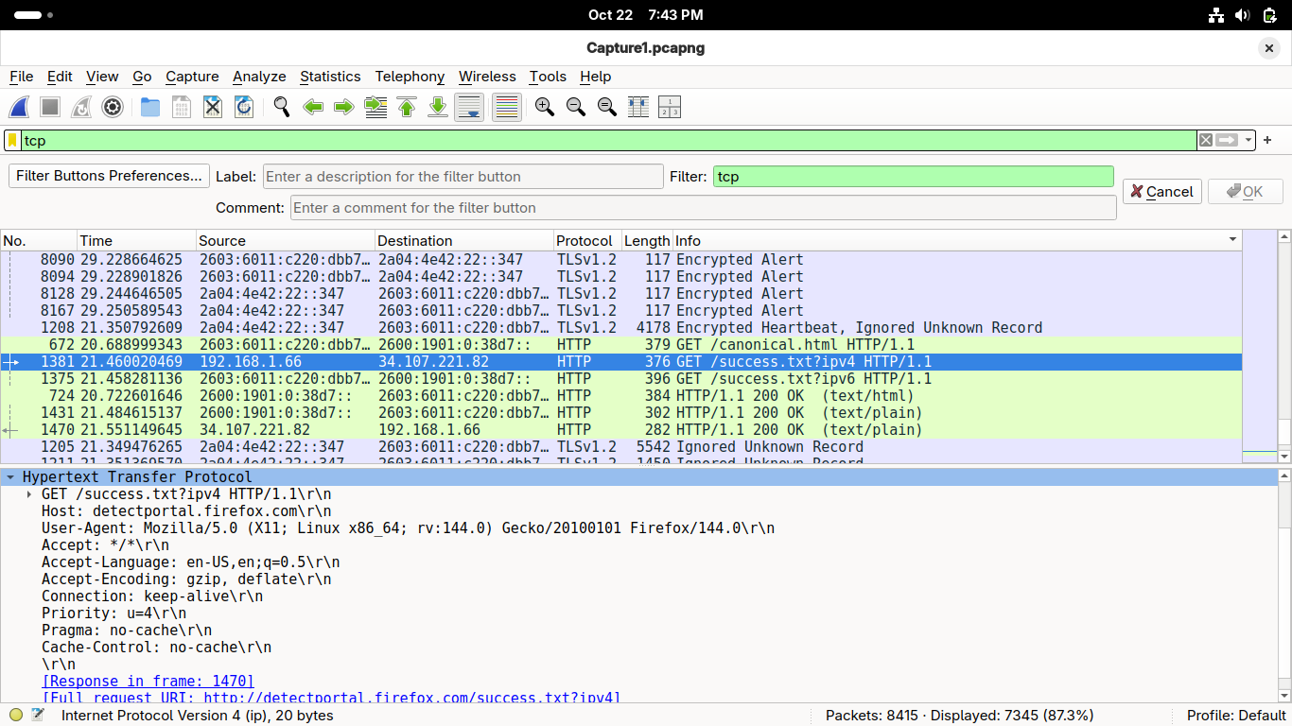Open the Analyze menu
This screenshot has width=1292, height=726.
coord(259,77)
